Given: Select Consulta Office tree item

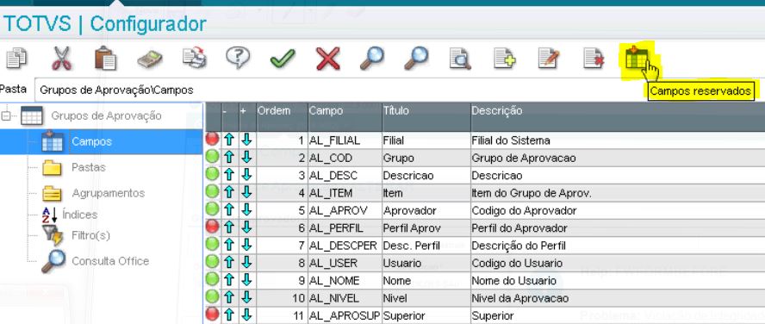Looking at the screenshot, I should pyautogui.click(x=110, y=261).
